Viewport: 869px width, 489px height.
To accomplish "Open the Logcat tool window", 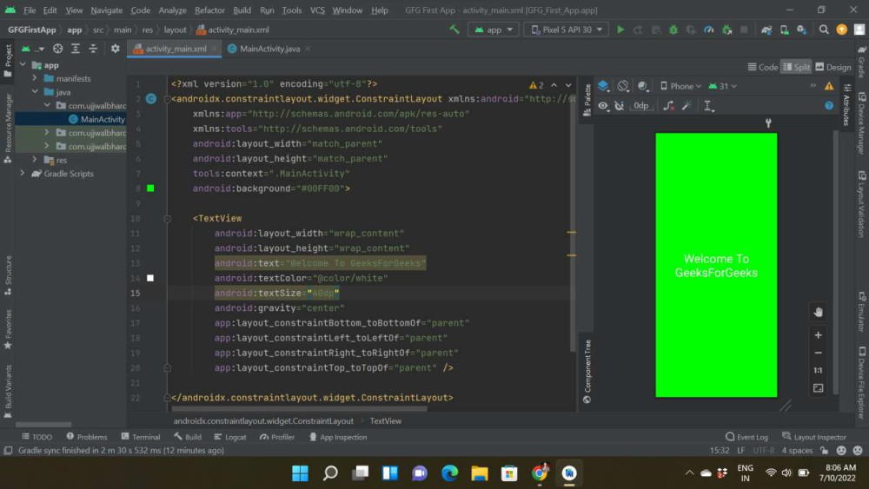I will pos(230,437).
